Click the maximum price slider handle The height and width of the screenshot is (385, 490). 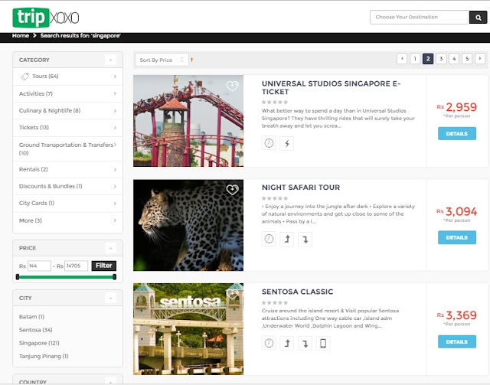tap(114, 277)
